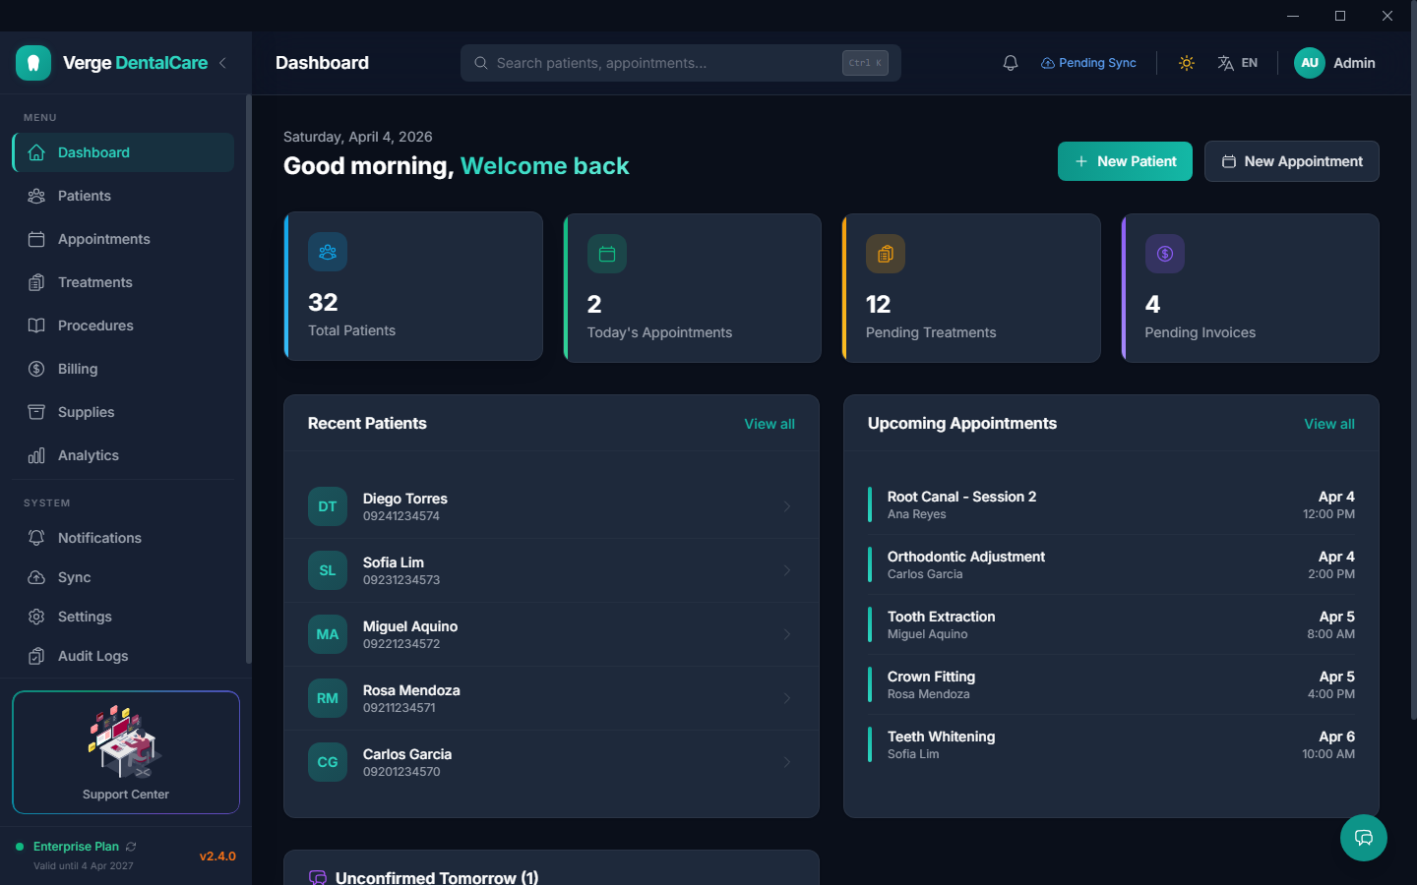This screenshot has width=1417, height=885.
Task: Click the CG avatar for Carlos Garcia
Action: click(328, 762)
